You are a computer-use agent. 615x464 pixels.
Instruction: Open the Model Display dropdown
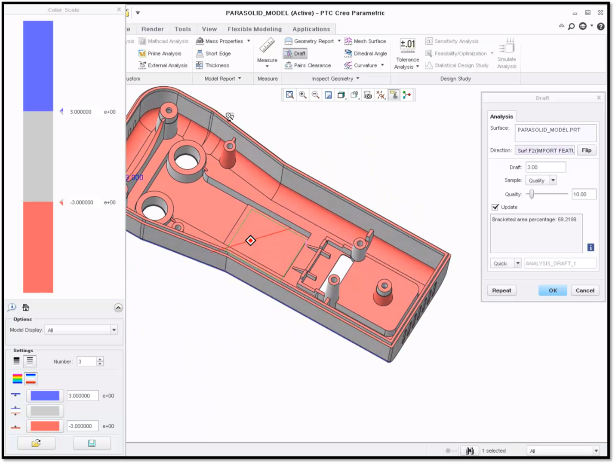(x=114, y=330)
